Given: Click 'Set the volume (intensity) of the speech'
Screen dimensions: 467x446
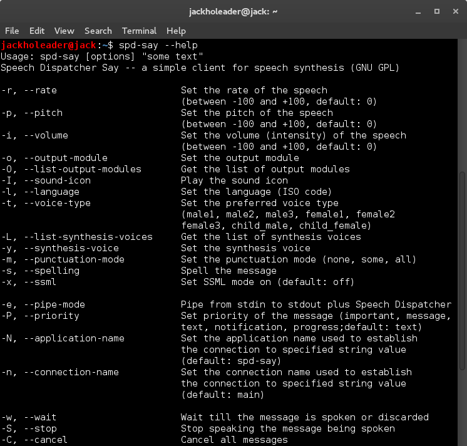Looking at the screenshot, I should coord(294,135).
